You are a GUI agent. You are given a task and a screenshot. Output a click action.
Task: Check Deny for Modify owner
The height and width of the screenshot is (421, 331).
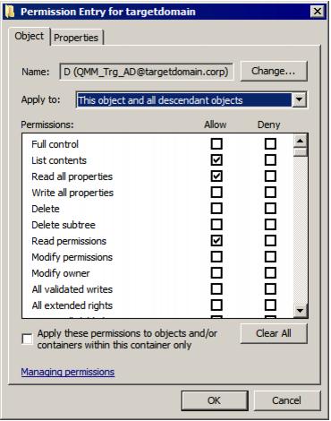point(270,273)
